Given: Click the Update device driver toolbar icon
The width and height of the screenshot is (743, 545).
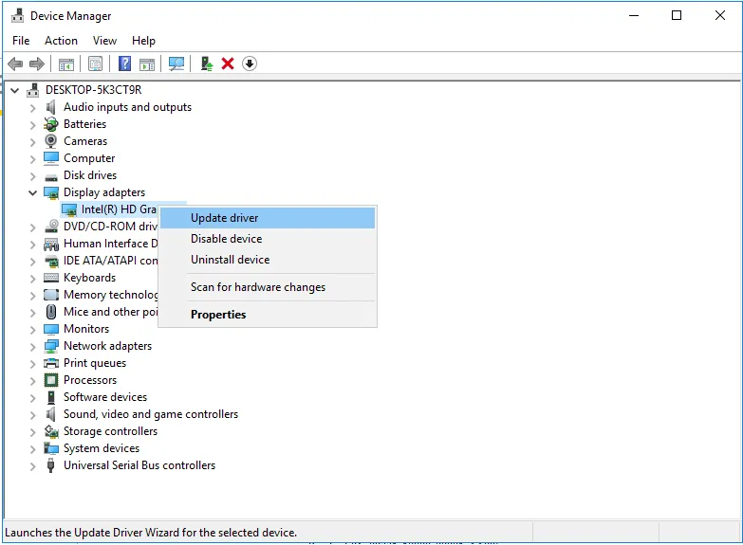Looking at the screenshot, I should (206, 64).
